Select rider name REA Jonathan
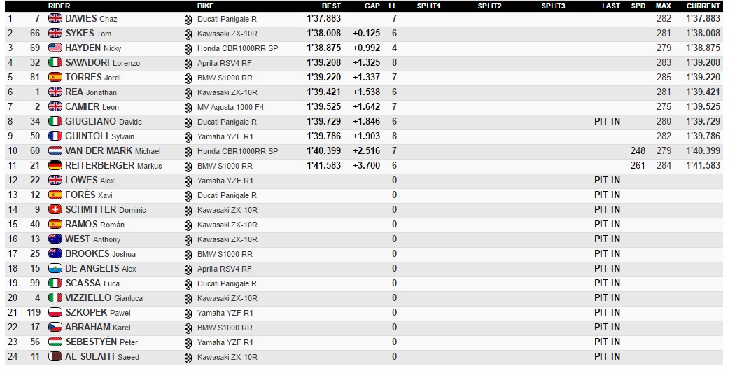This screenshot has height=373, width=730. (91, 92)
